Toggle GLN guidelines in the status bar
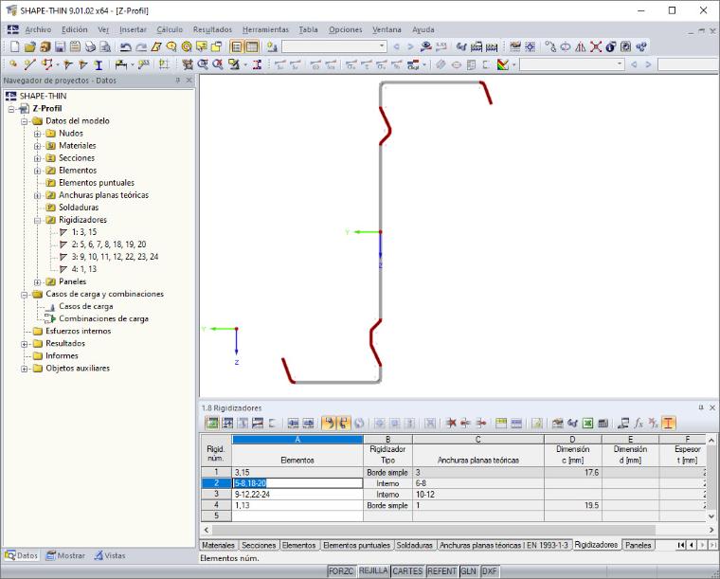The height and width of the screenshot is (579, 720). click(468, 571)
